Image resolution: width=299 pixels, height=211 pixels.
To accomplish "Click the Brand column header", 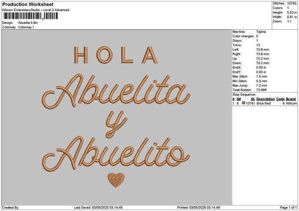I will pos(291,99).
